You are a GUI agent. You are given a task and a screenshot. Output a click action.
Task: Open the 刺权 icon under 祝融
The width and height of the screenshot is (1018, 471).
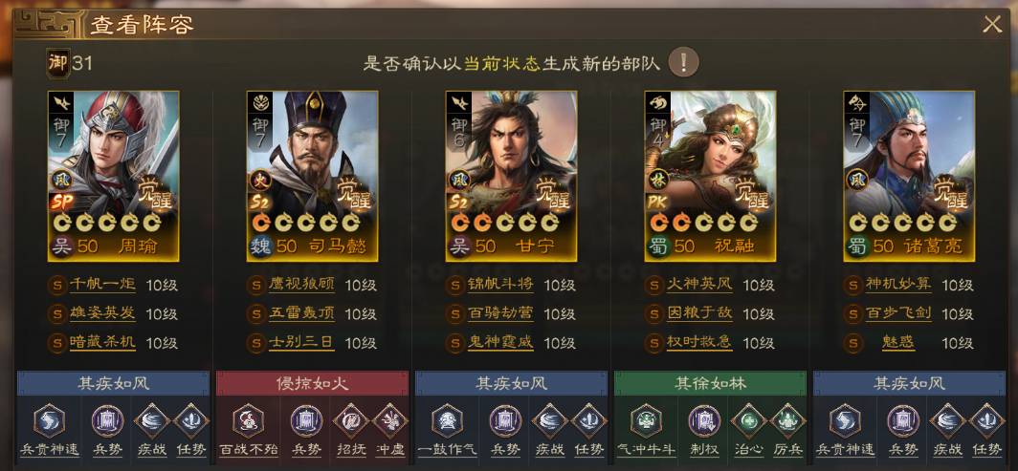[x=704, y=421]
